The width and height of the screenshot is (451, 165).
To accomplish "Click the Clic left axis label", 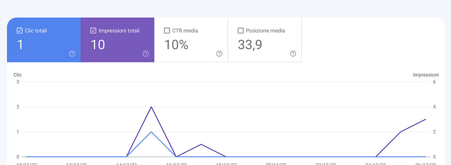I will (17, 75).
